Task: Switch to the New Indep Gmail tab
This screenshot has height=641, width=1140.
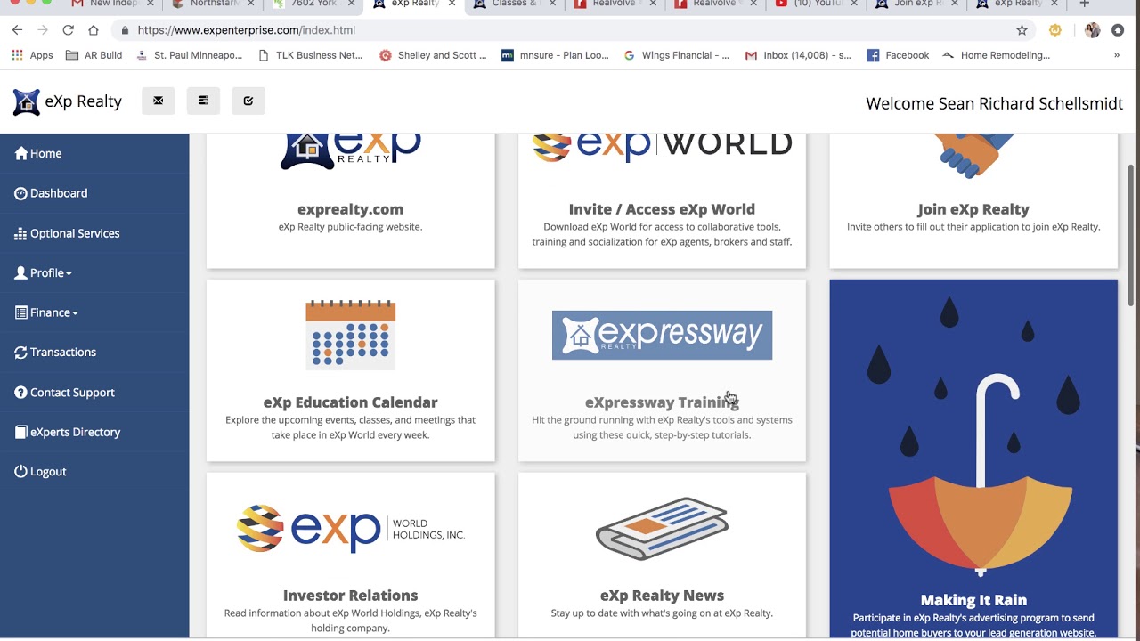Action: pyautogui.click(x=110, y=4)
